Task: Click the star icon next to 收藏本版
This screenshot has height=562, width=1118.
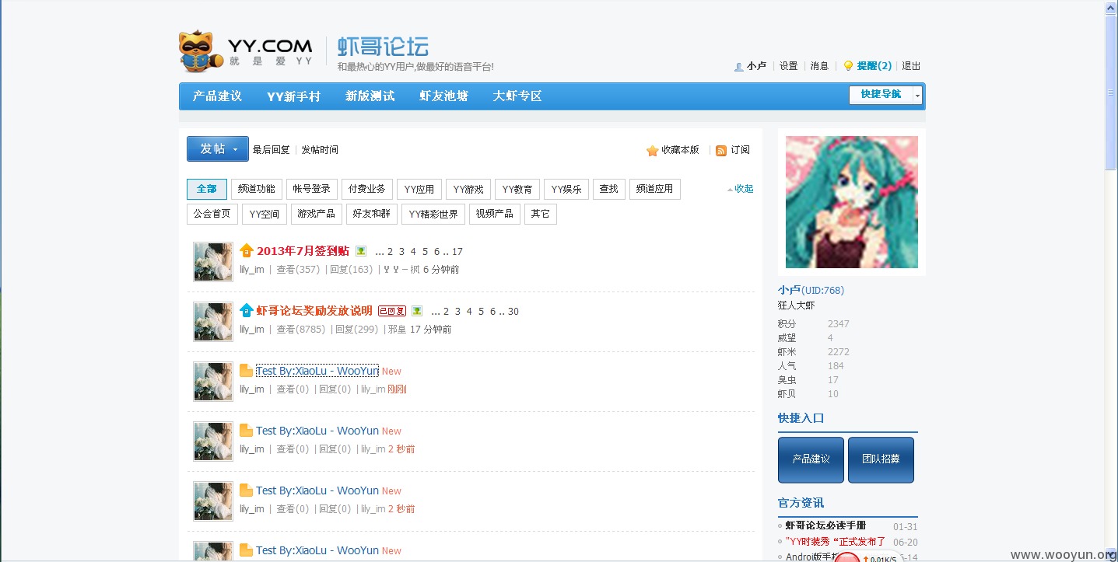Action: (x=652, y=150)
